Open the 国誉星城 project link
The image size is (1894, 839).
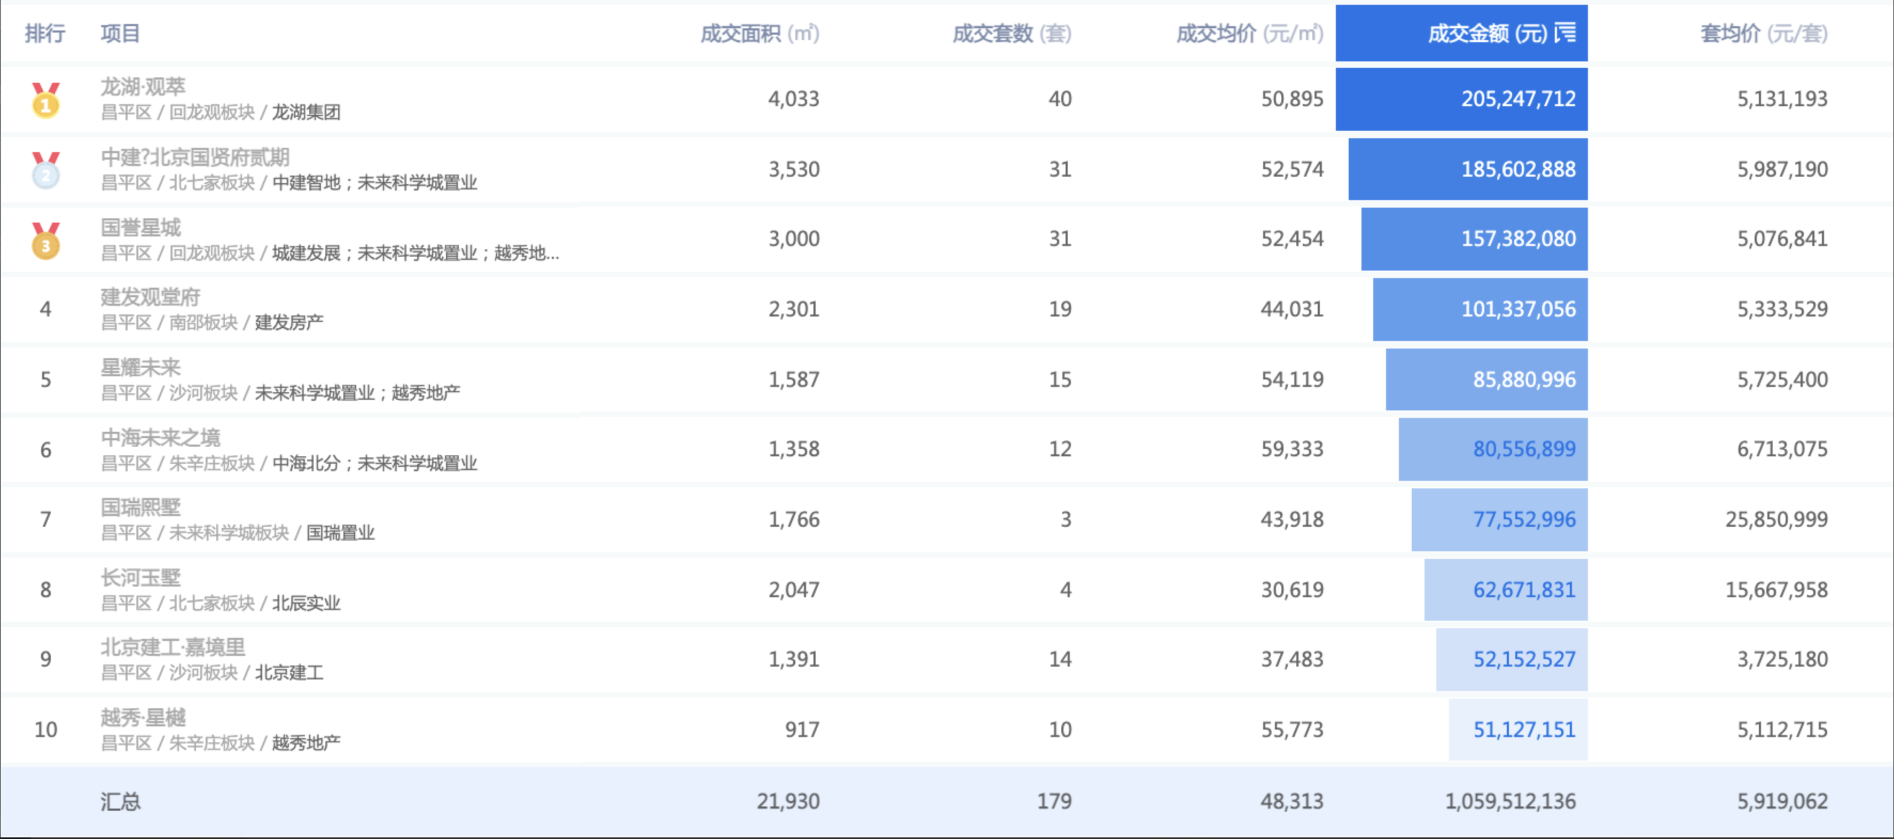(x=140, y=228)
